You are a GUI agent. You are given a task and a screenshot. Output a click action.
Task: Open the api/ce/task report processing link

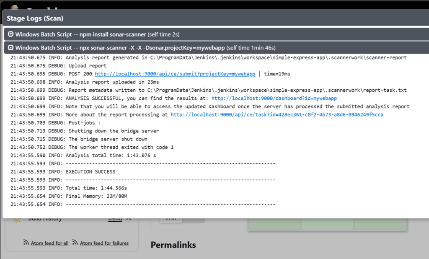tap(277, 115)
